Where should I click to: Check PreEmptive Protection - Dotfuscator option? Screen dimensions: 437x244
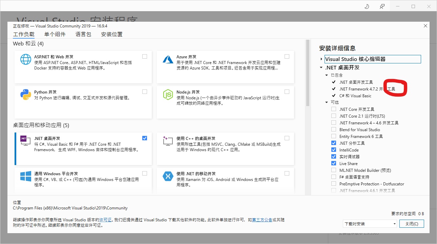334,184
